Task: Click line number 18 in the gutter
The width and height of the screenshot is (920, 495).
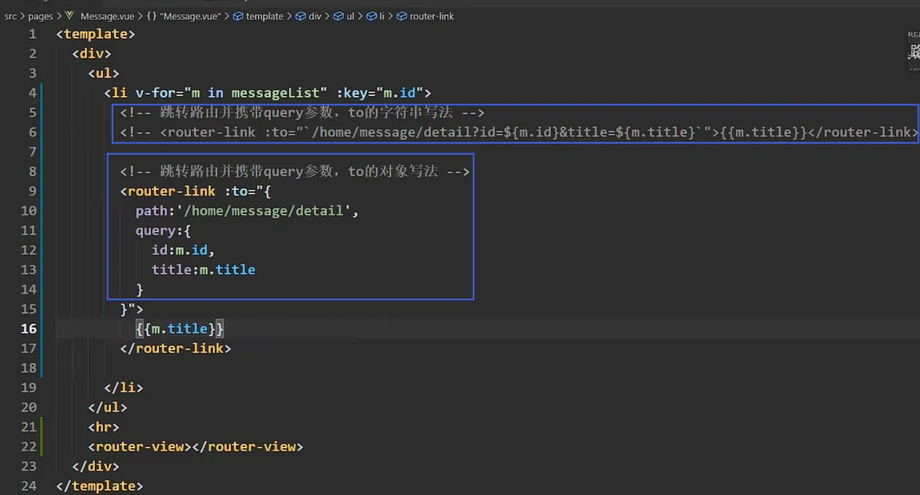Action: coord(28,368)
